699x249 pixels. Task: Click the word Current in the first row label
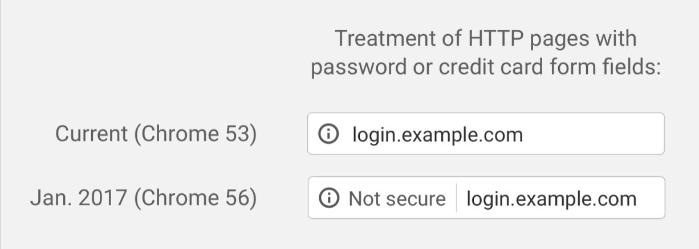[x=91, y=134]
